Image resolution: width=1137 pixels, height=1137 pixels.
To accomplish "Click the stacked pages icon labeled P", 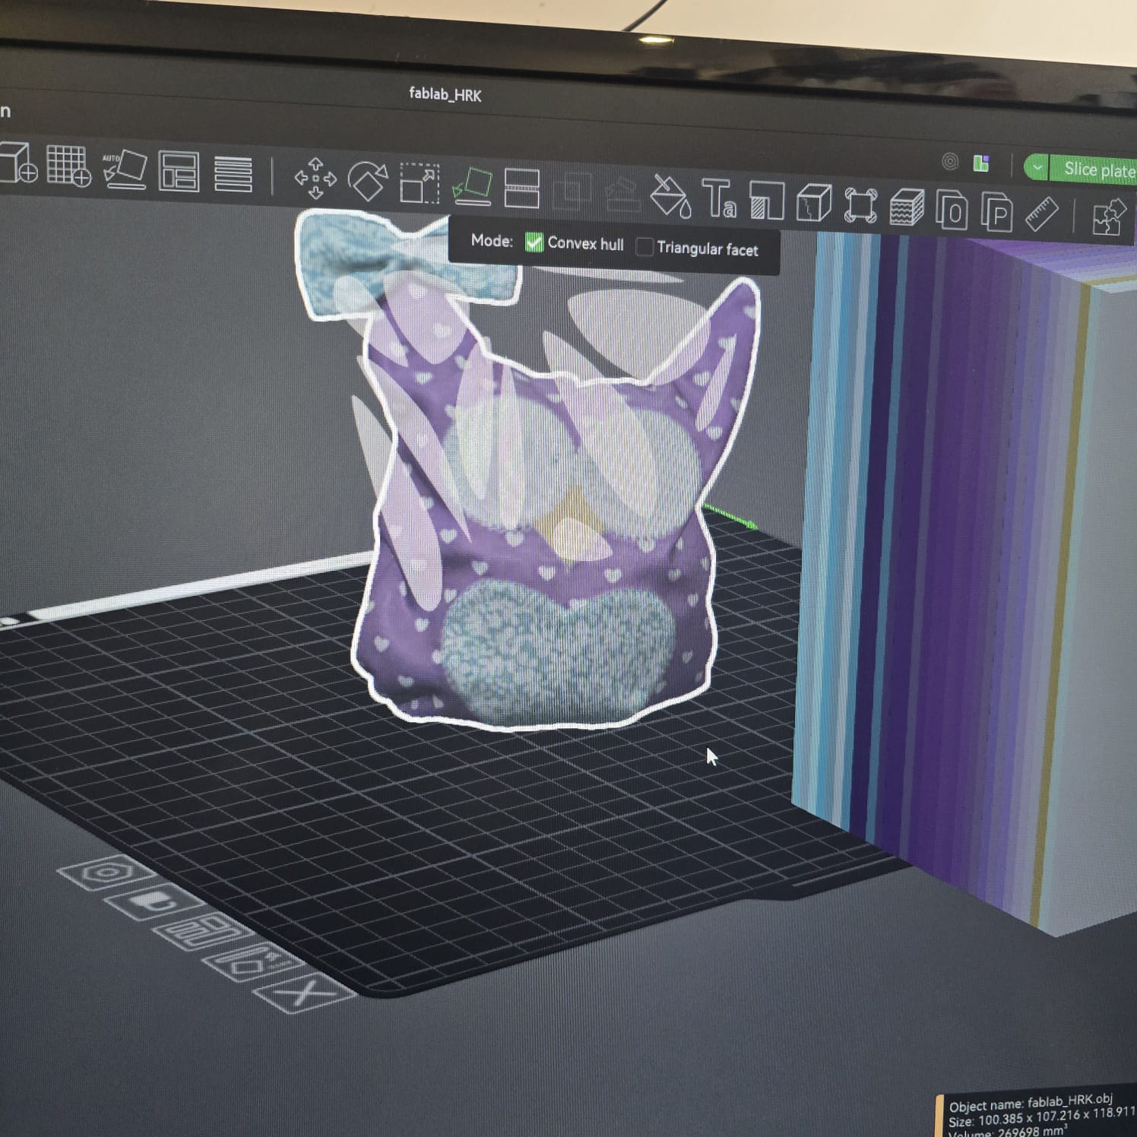I will pos(997,212).
